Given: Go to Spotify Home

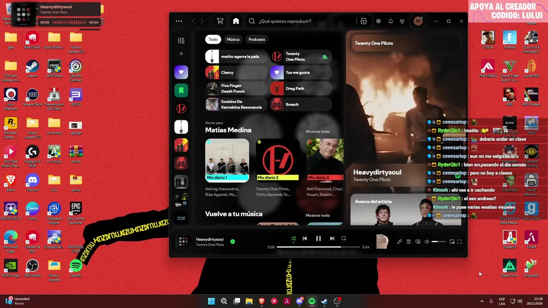Looking at the screenshot, I should point(236,21).
